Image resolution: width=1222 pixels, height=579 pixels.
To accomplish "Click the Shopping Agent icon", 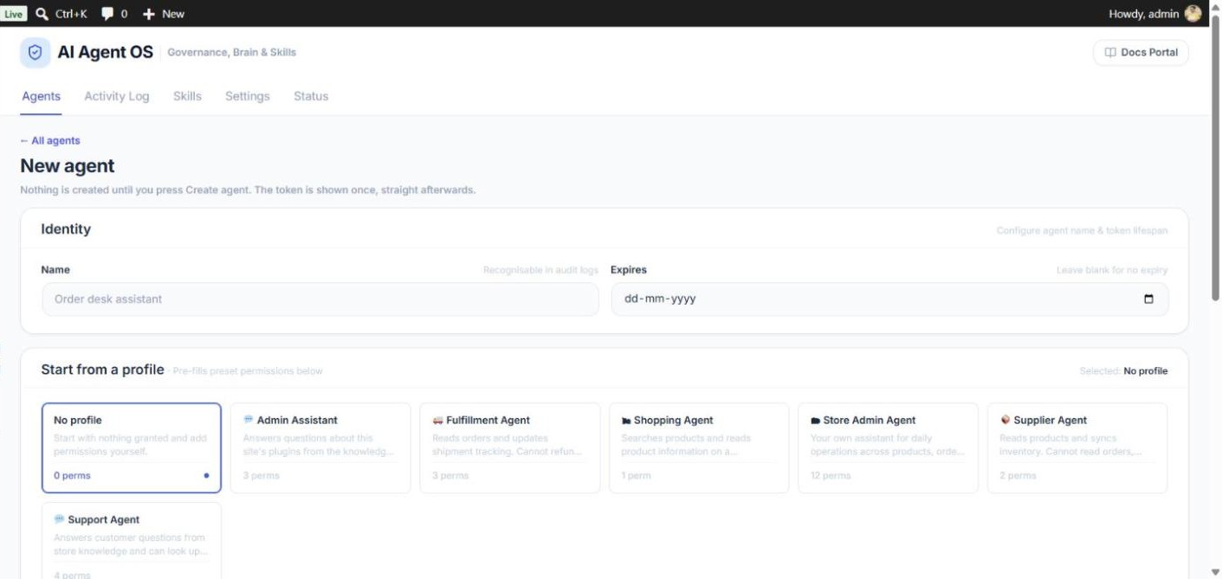I will click(626, 421).
